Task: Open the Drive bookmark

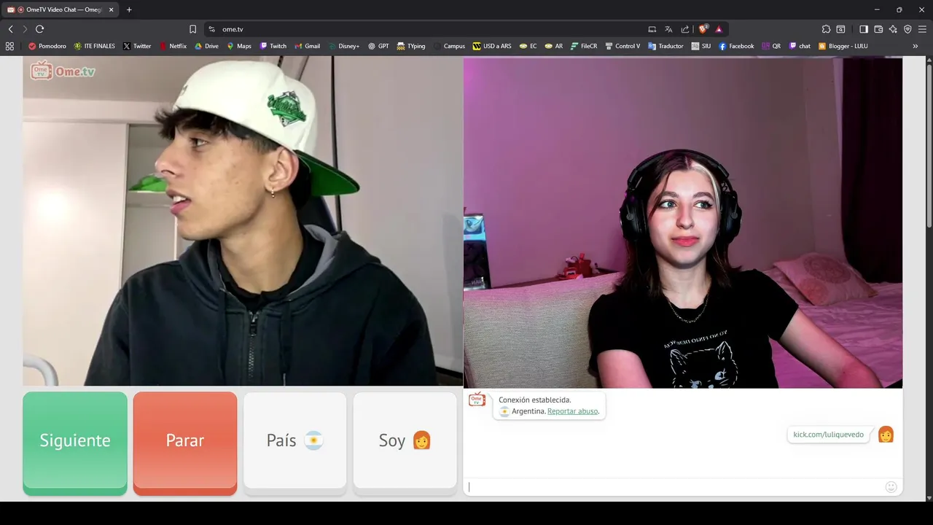Action: pyautogui.click(x=206, y=46)
